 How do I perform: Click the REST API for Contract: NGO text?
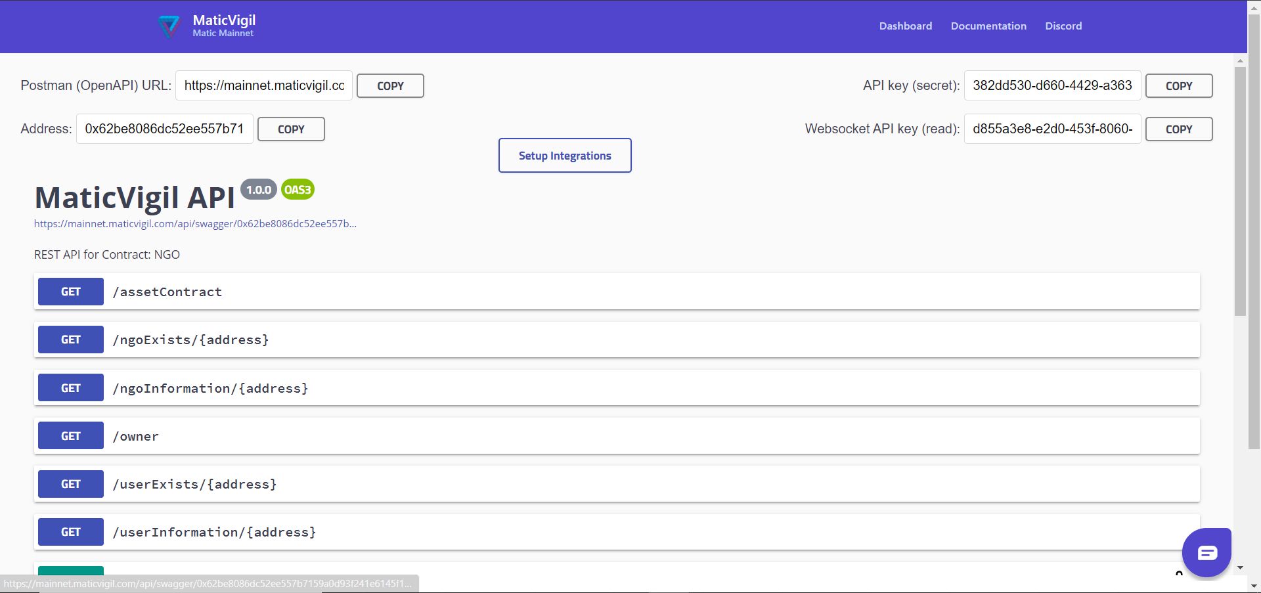click(x=107, y=255)
